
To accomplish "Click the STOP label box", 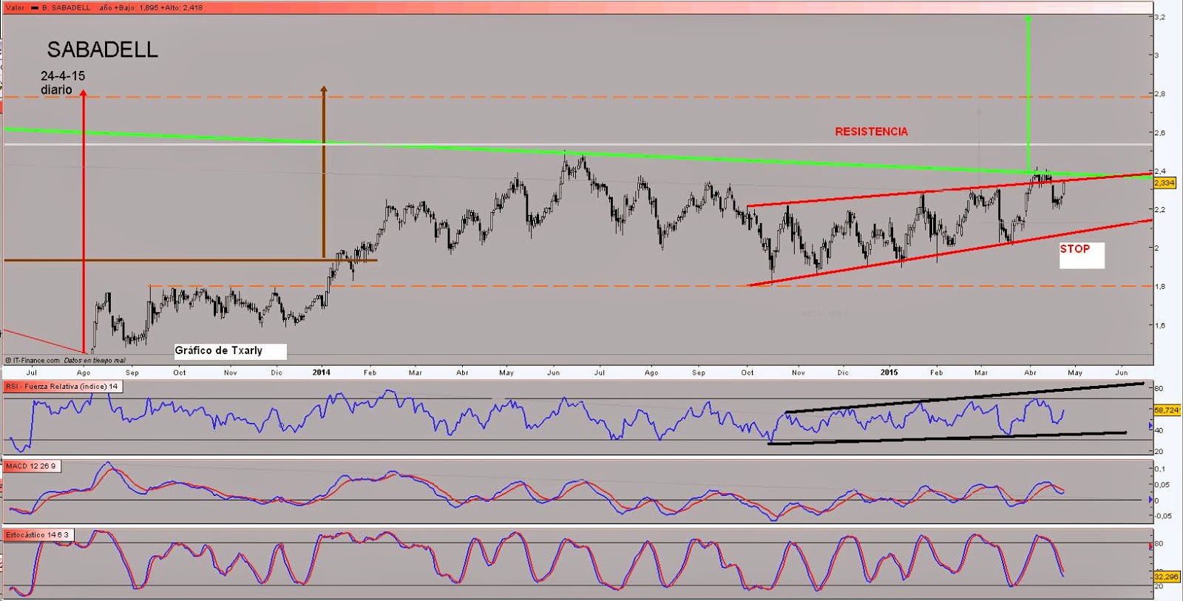I will click(1082, 254).
